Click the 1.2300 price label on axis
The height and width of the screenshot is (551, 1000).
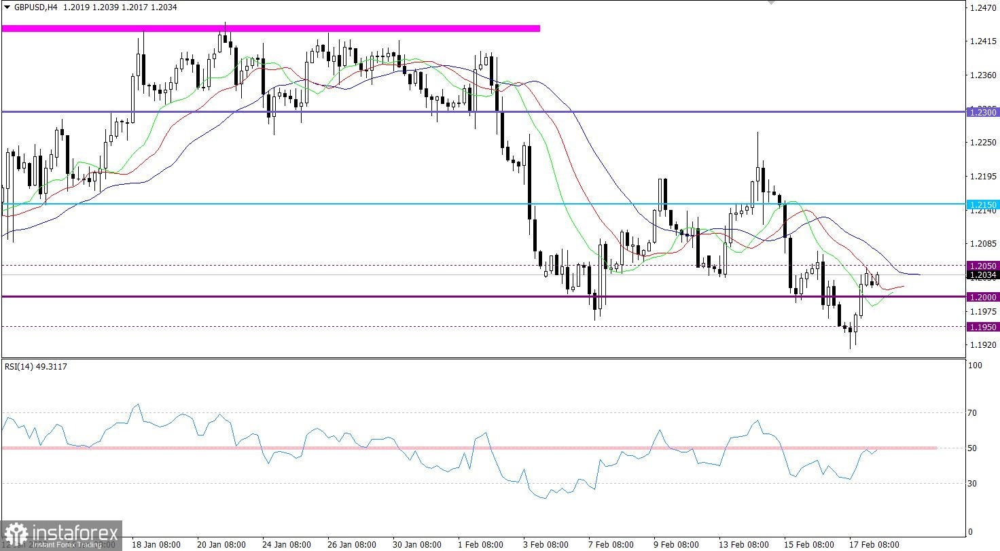[983, 111]
